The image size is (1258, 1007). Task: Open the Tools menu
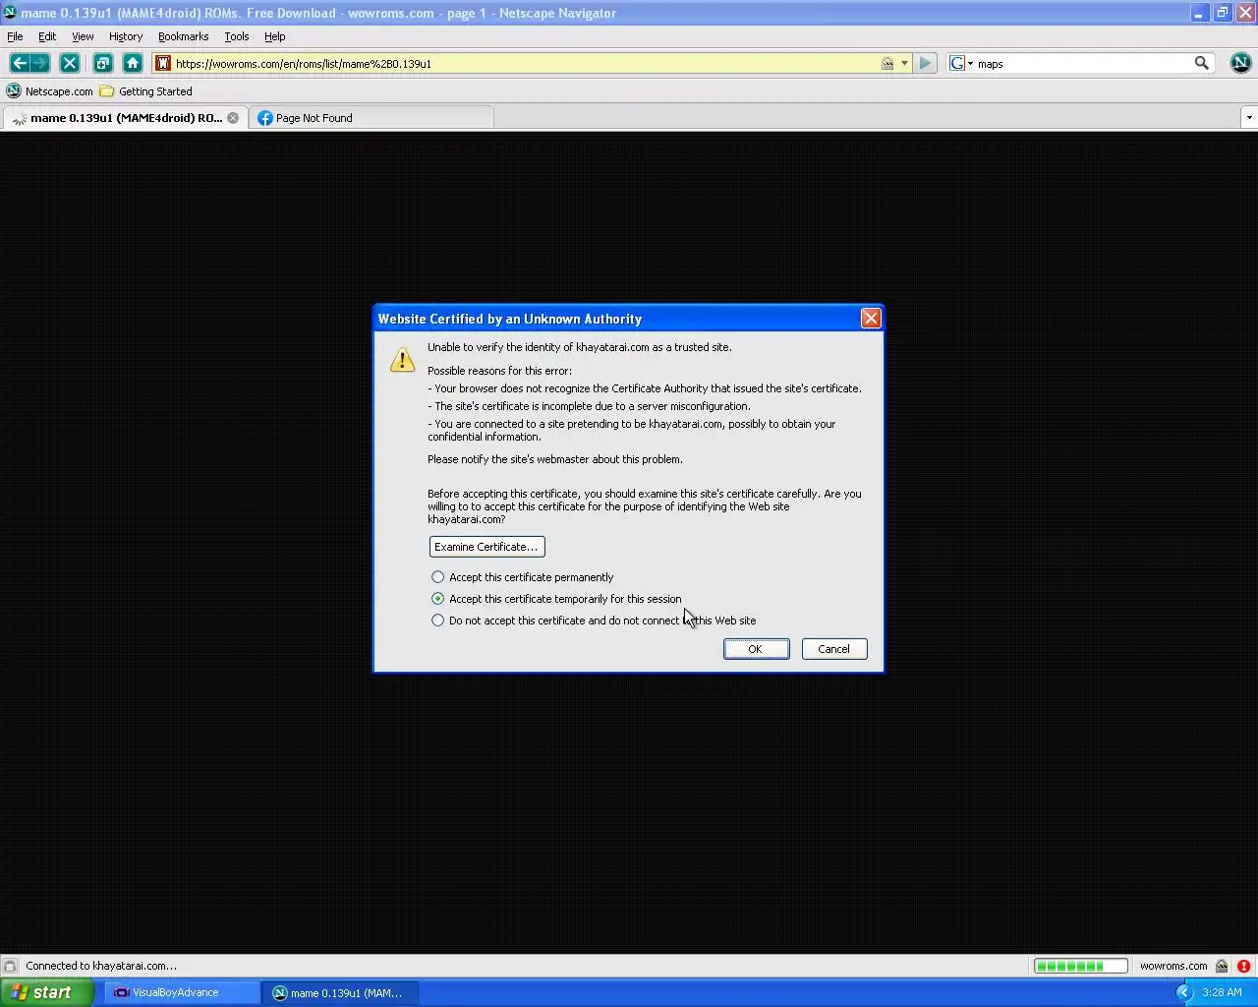pyautogui.click(x=237, y=36)
